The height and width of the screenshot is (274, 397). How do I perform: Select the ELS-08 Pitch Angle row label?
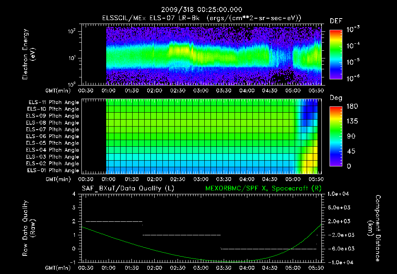coord(52,123)
